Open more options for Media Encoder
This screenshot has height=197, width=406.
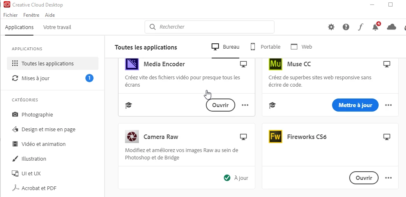click(x=245, y=105)
